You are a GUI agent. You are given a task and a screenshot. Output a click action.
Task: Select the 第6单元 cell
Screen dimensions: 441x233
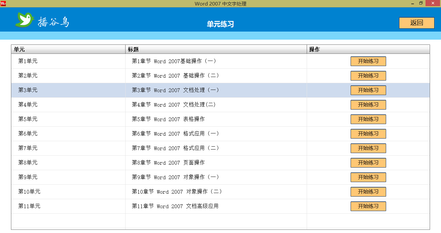tap(68, 134)
